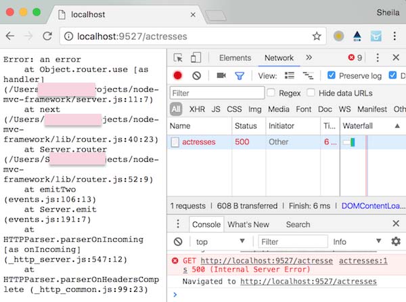This screenshot has width=406, height=302.
Task: Toggle the checkbox after Preserve log
Action: [392, 75]
